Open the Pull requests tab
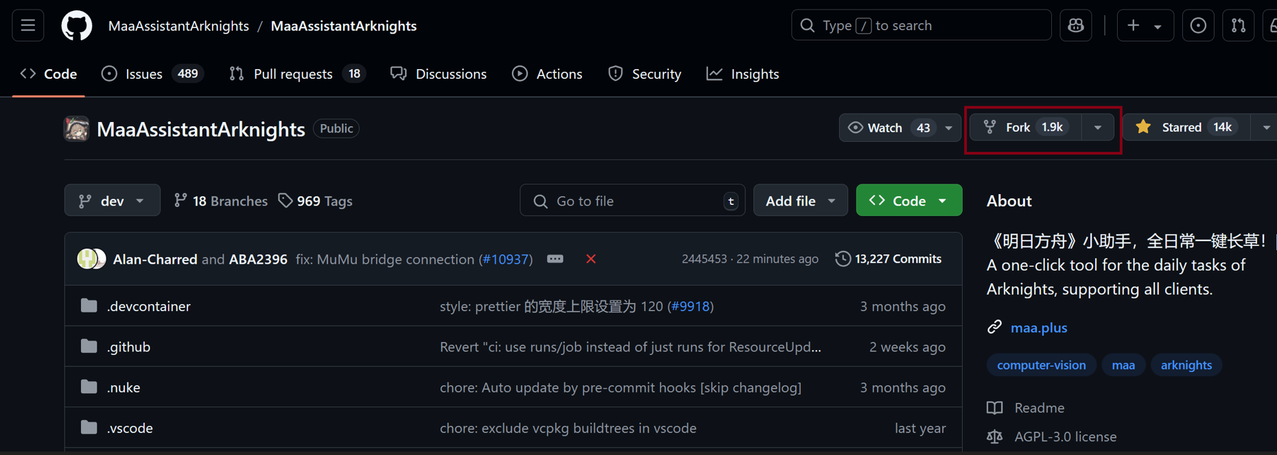 point(297,74)
